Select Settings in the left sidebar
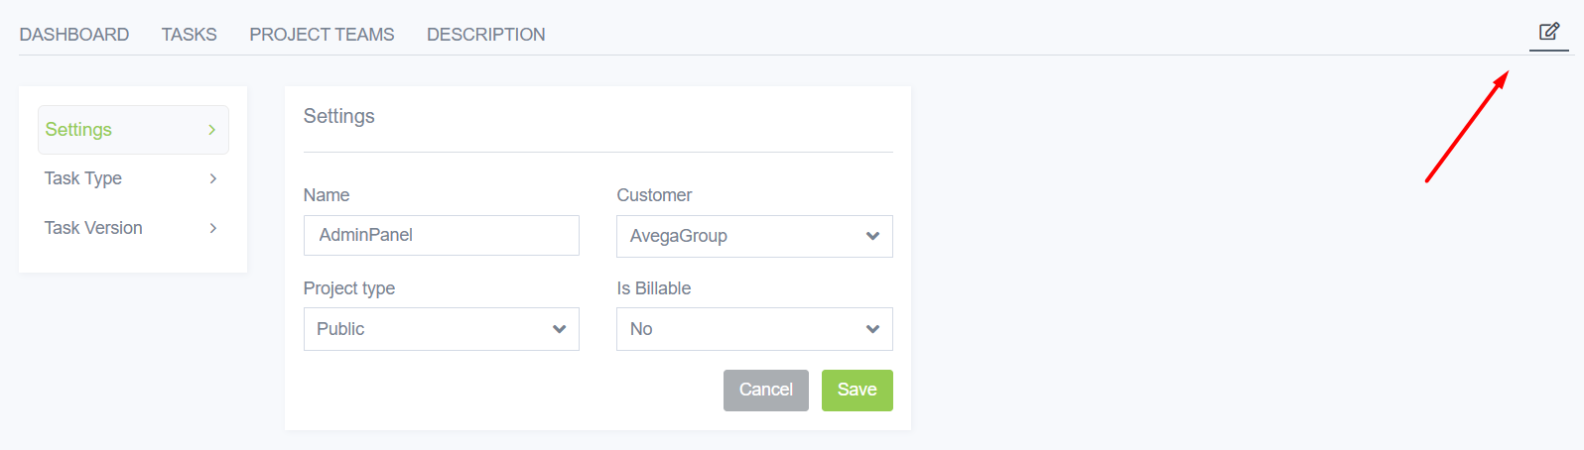 click(79, 130)
